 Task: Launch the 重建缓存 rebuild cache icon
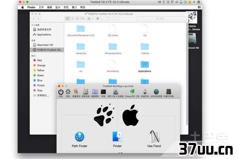click(x=95, y=92)
